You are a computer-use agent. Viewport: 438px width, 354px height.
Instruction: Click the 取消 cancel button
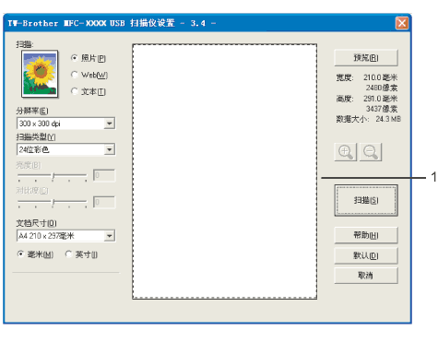coord(366,276)
